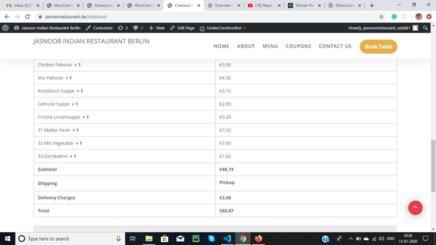Click the red scroll-to-top button
The width and height of the screenshot is (436, 245).
415,208
